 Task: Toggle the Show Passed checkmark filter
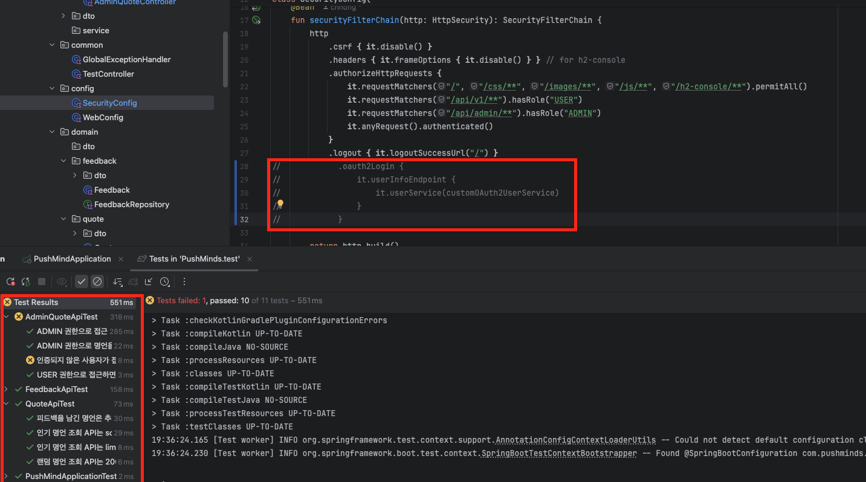coord(82,281)
